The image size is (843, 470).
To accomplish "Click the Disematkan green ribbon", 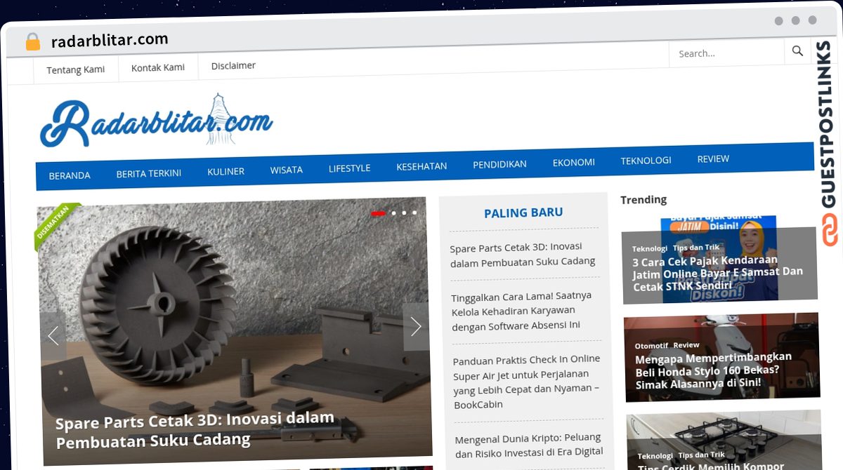I will (56, 224).
